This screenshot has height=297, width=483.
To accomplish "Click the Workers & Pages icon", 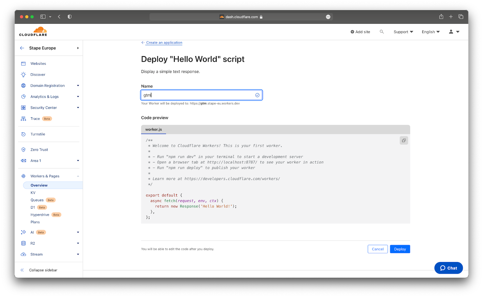I will click(x=23, y=176).
